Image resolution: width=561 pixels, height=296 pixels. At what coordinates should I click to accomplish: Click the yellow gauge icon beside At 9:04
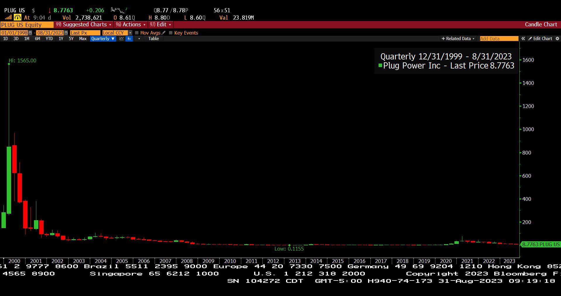tap(18, 18)
